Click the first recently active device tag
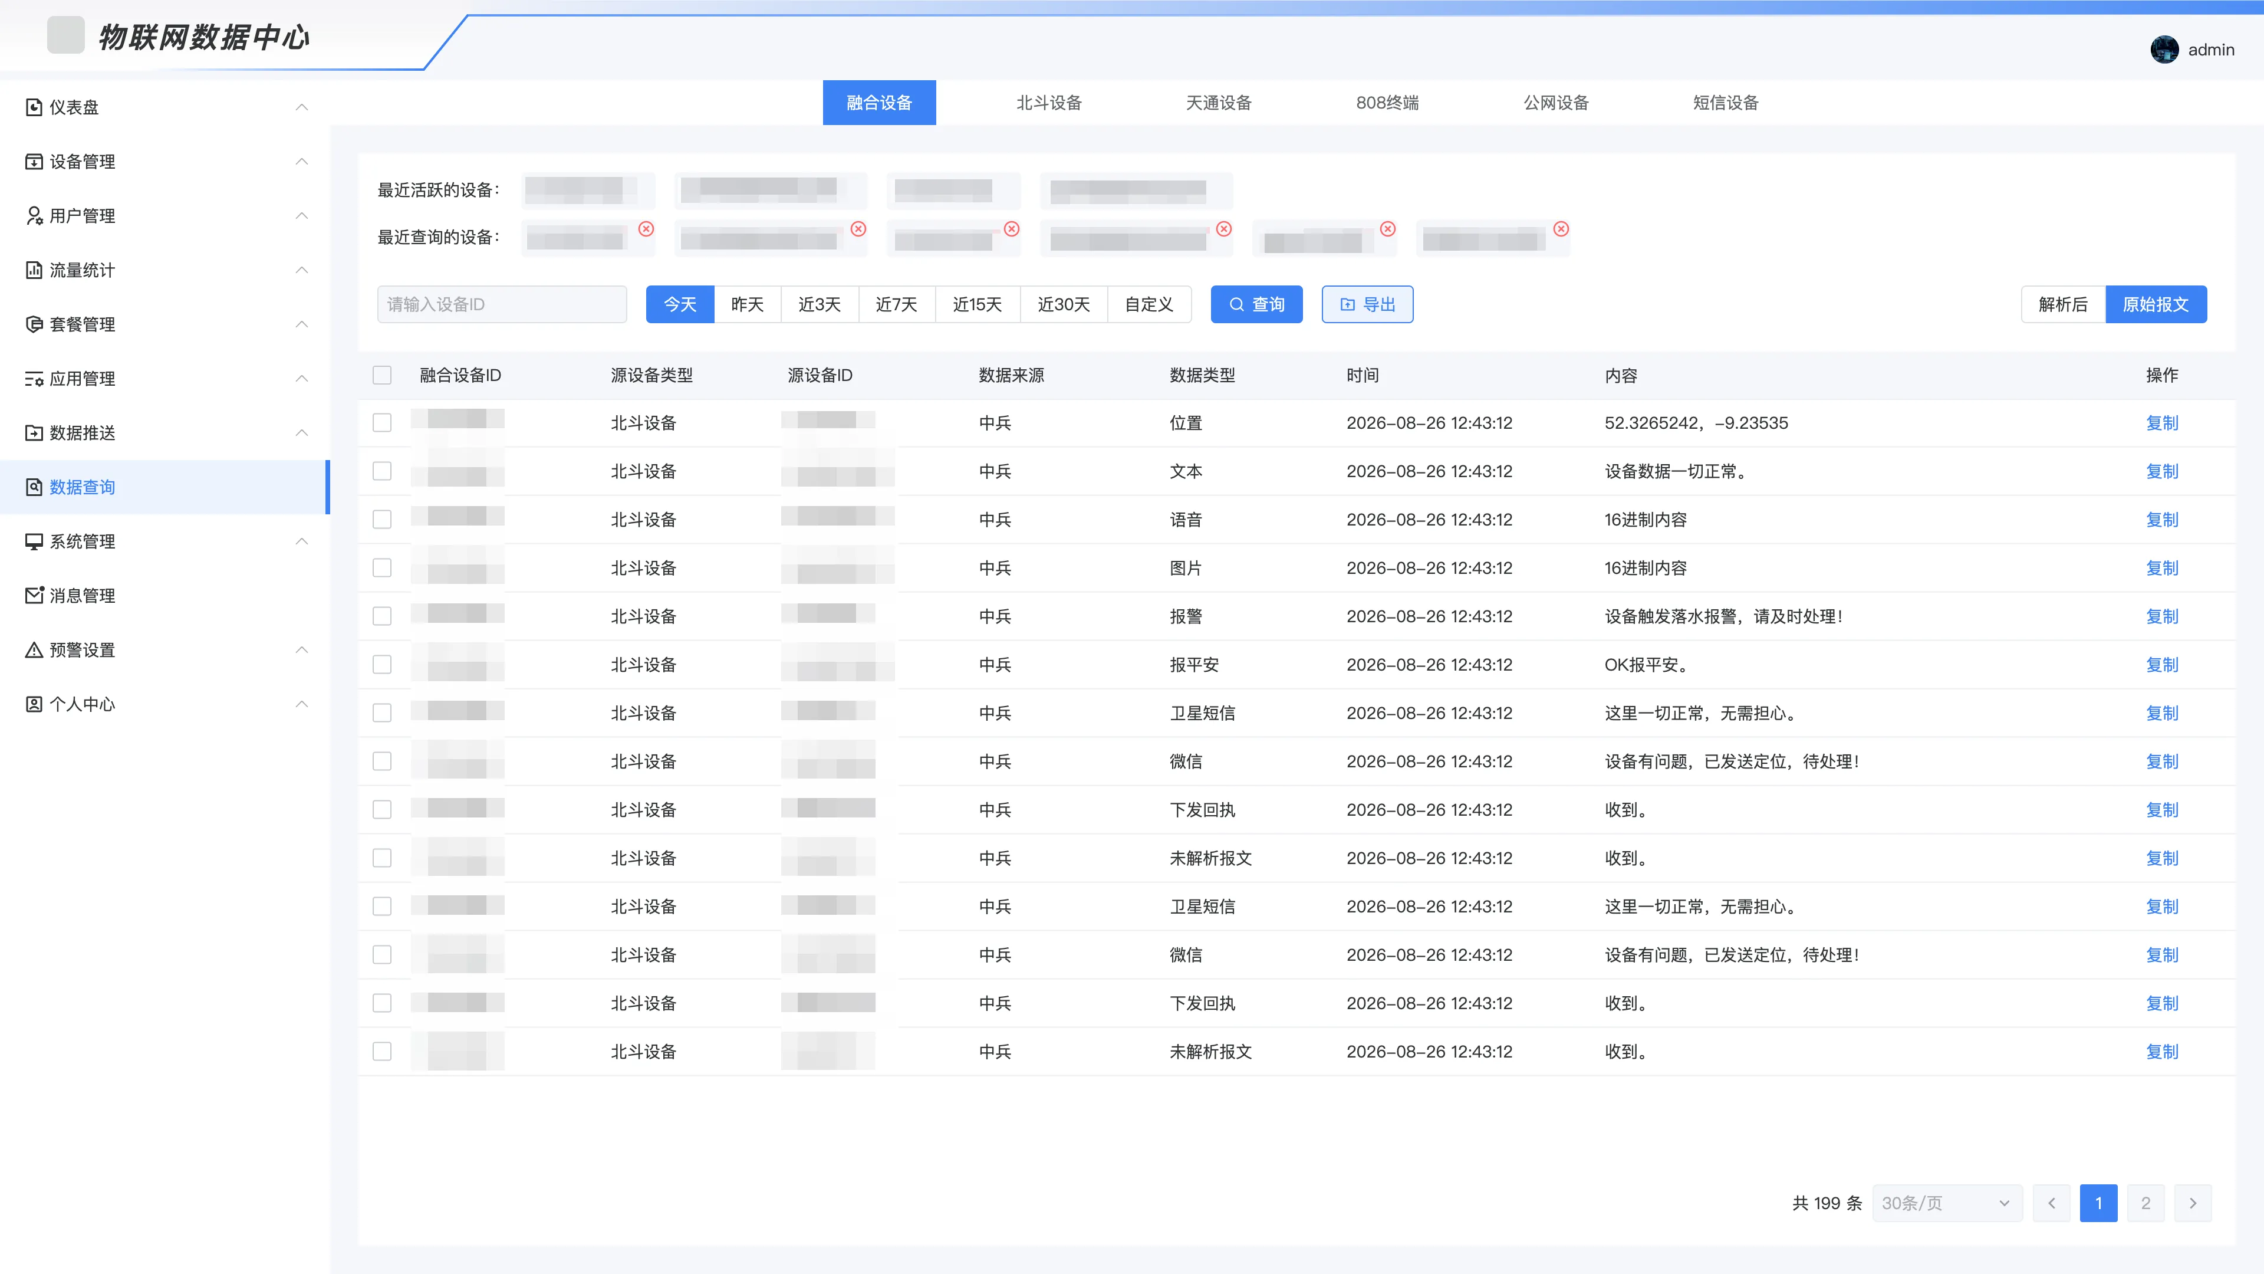Image resolution: width=2264 pixels, height=1274 pixels. pos(588,190)
